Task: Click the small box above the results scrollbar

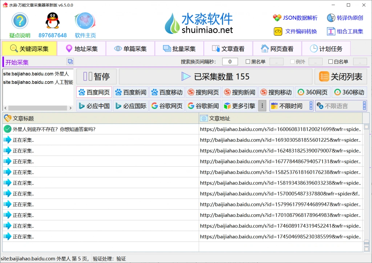Action: click(366, 127)
